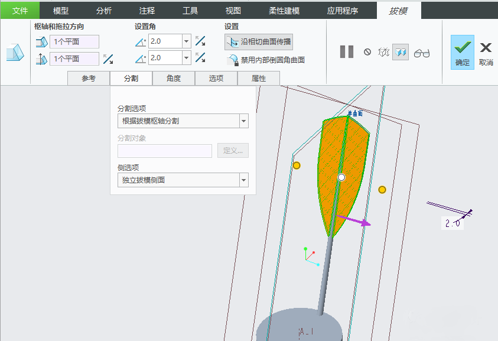The image size is (498, 341).
Task: Click the eyeglasses verify preview icon
Action: (421, 53)
